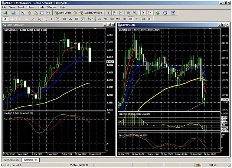Open the Window menu
This screenshot has width=232, height=168.
52,7
